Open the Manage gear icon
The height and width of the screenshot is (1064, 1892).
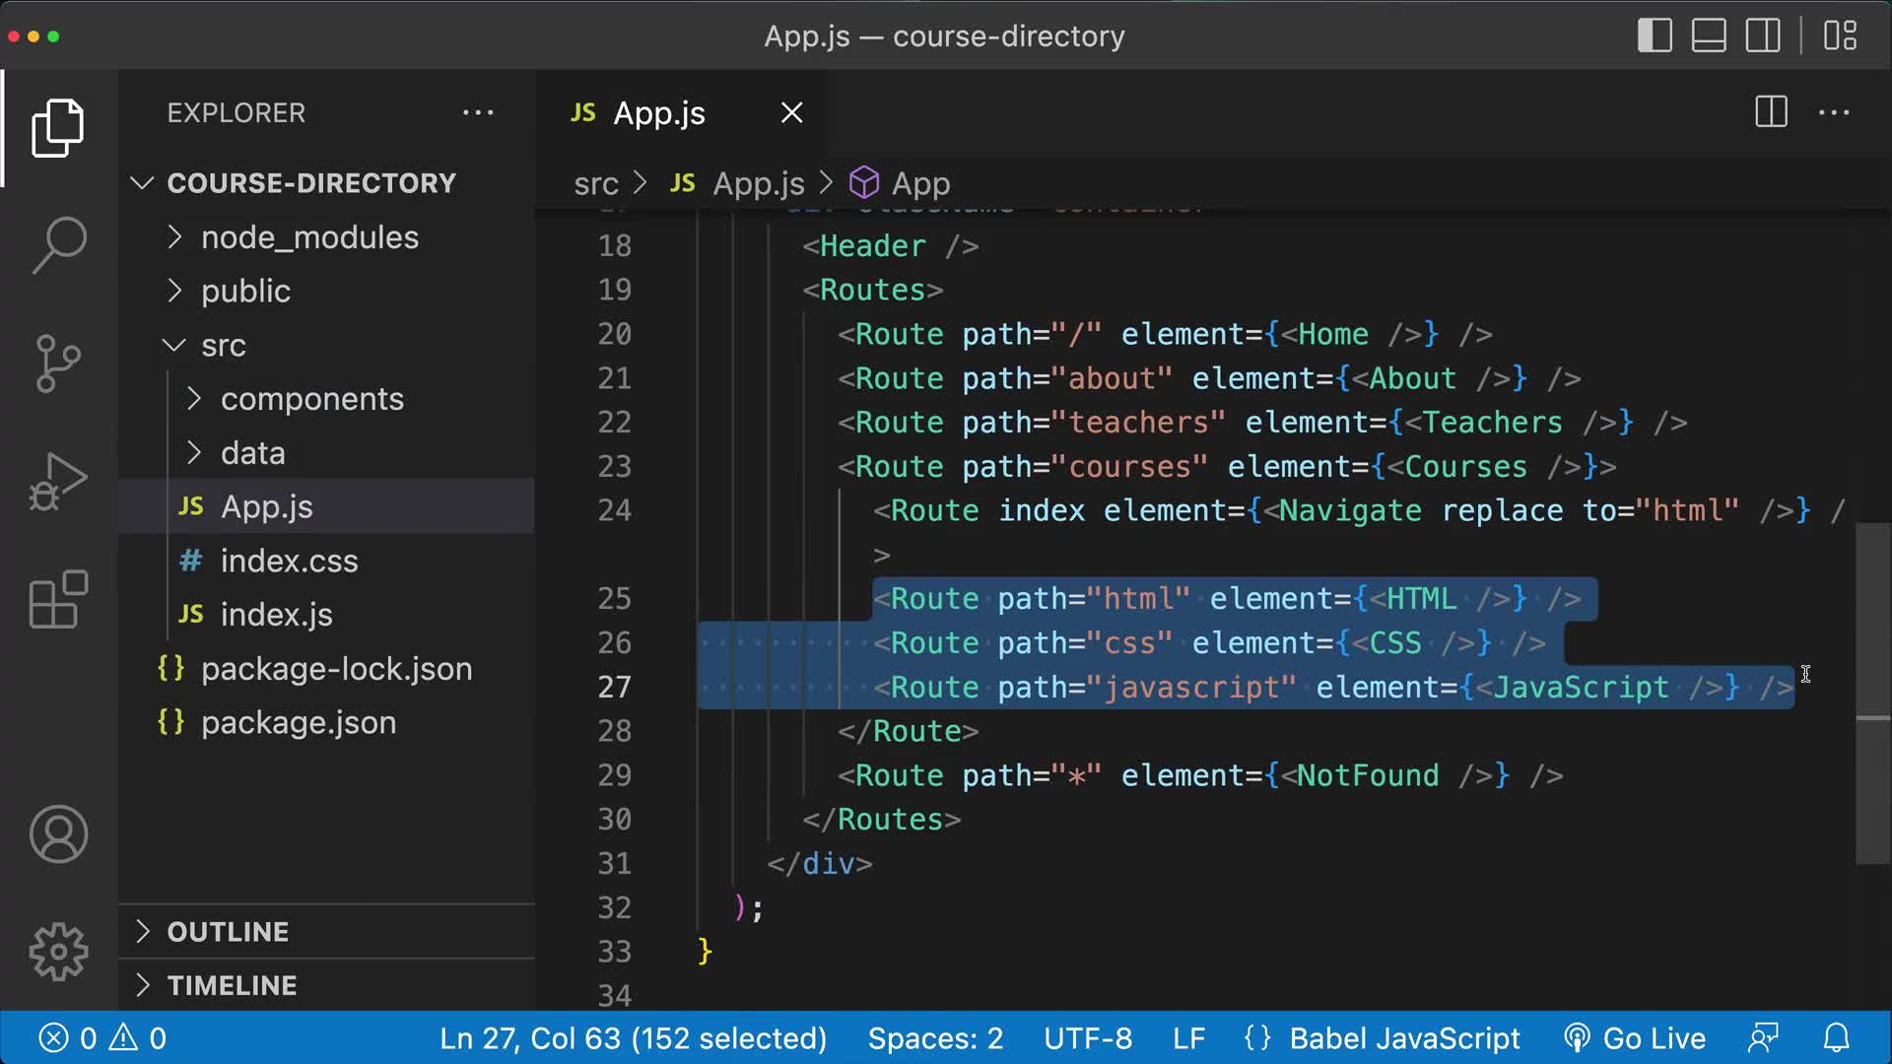pos(58,951)
